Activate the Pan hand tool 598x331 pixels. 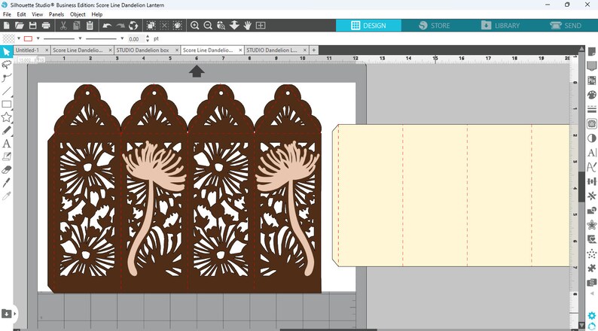[x=248, y=26]
